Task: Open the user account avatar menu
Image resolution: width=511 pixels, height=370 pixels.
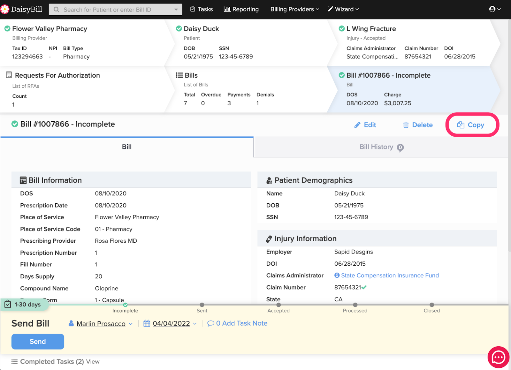Action: [x=495, y=9]
